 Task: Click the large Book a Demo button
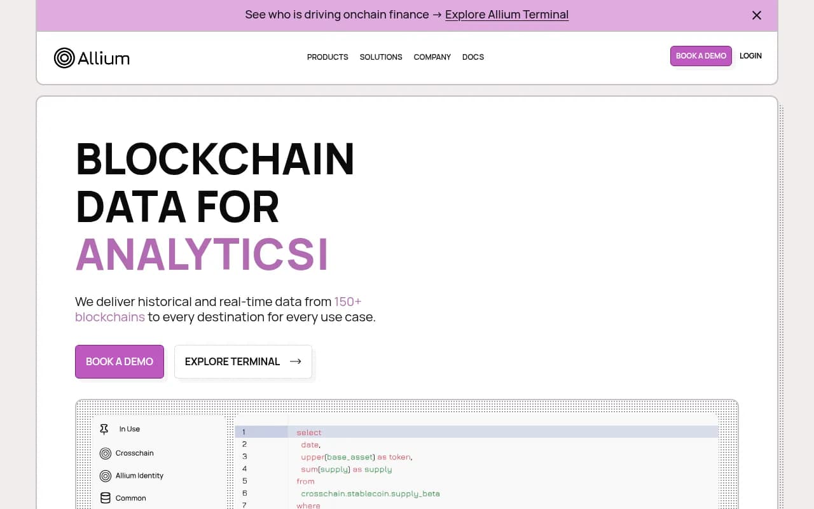[120, 361]
